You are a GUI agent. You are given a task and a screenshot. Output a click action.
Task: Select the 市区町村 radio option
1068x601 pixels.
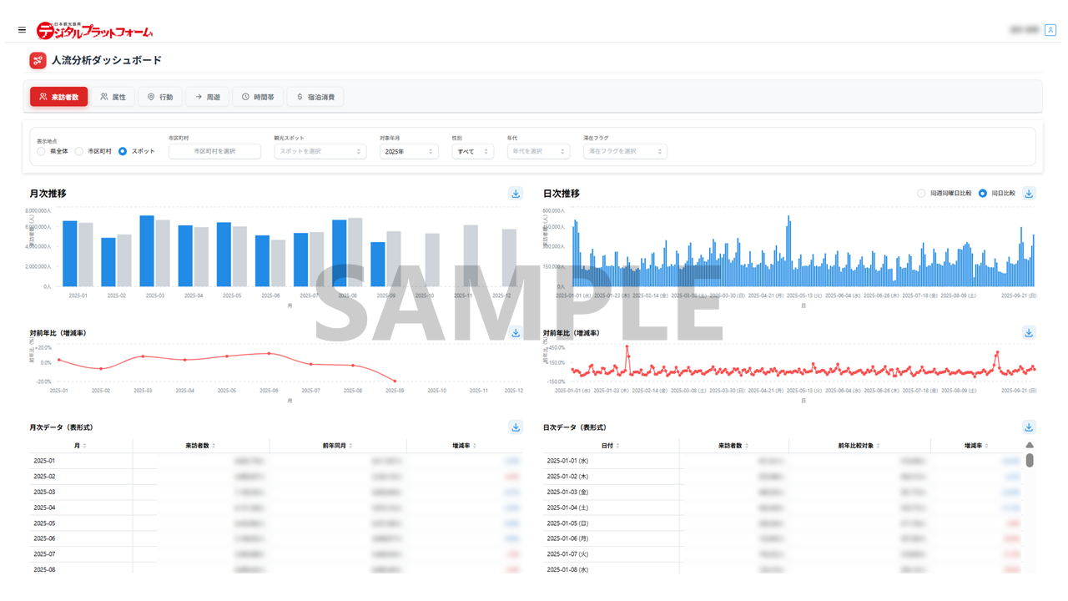click(x=79, y=151)
